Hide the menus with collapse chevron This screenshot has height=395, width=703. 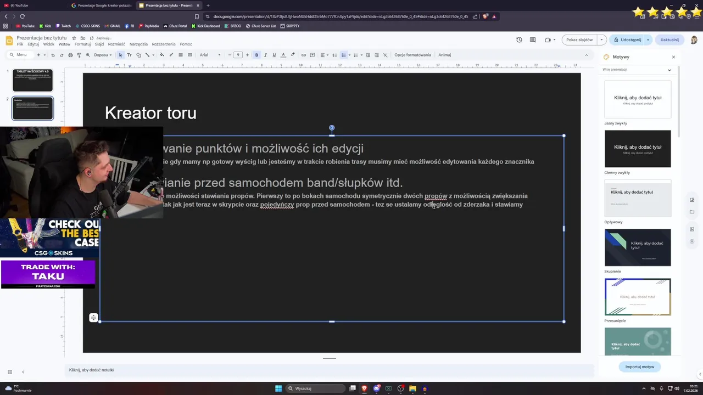[586, 55]
